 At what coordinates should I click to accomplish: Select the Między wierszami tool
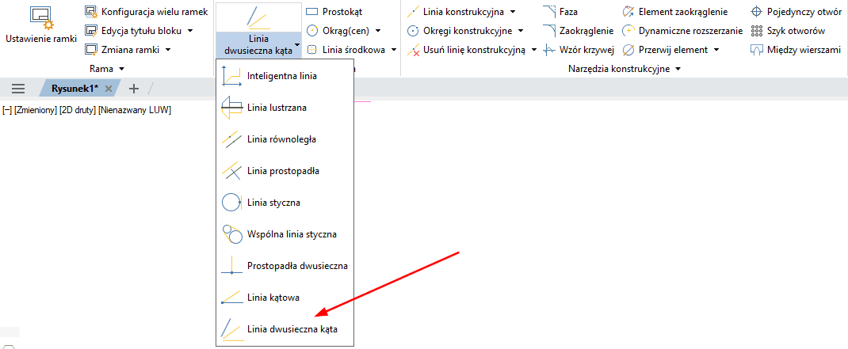point(796,50)
